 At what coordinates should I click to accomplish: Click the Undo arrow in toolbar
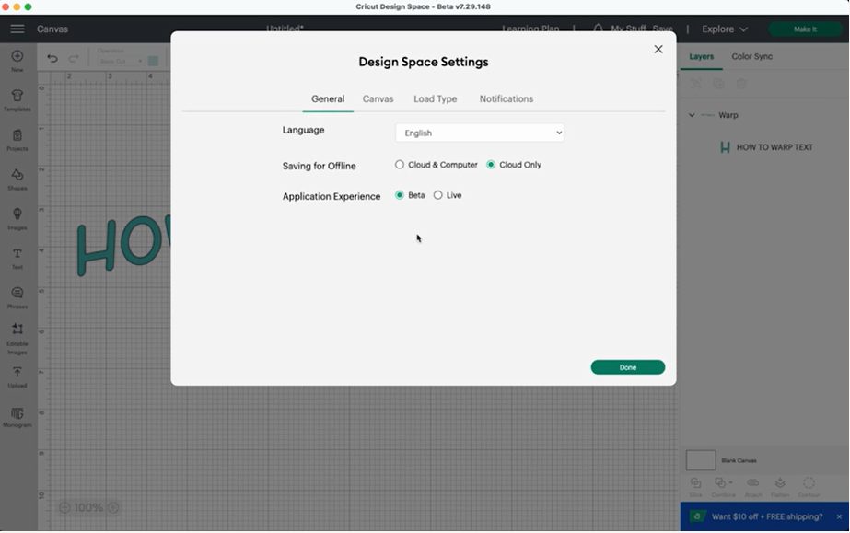point(52,59)
